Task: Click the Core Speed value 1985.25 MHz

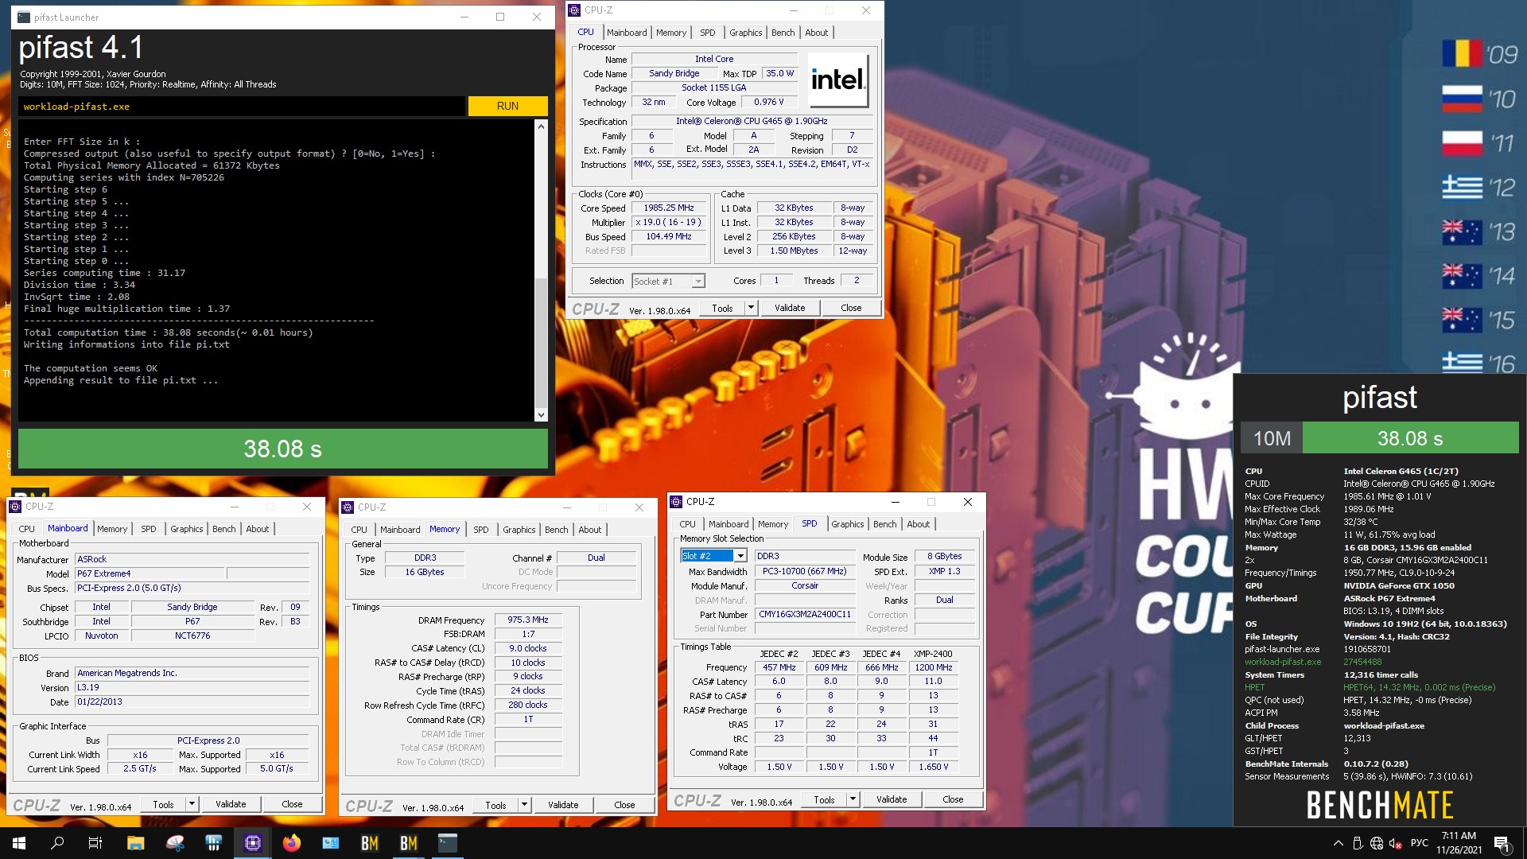Action: pos(669,208)
